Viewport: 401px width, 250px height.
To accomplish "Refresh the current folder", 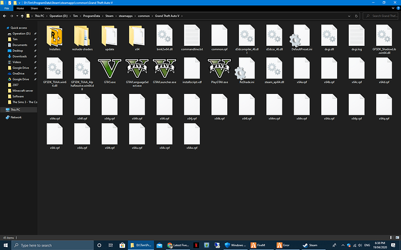I will point(356,16).
